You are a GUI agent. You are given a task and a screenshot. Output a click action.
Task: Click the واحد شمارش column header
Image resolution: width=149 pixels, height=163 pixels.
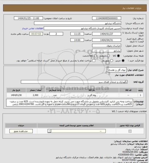point(55,90)
